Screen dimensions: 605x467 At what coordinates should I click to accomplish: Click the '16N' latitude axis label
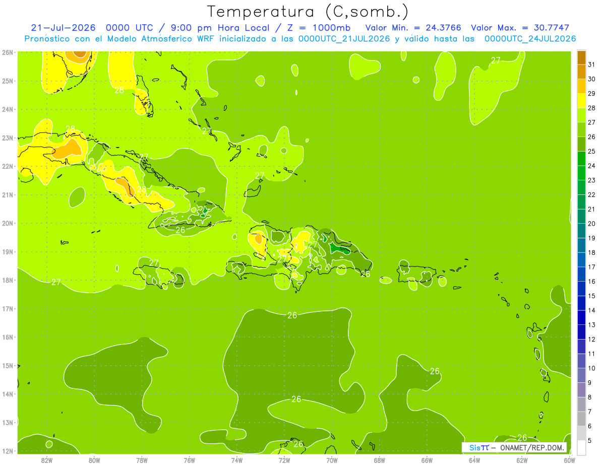8,337
